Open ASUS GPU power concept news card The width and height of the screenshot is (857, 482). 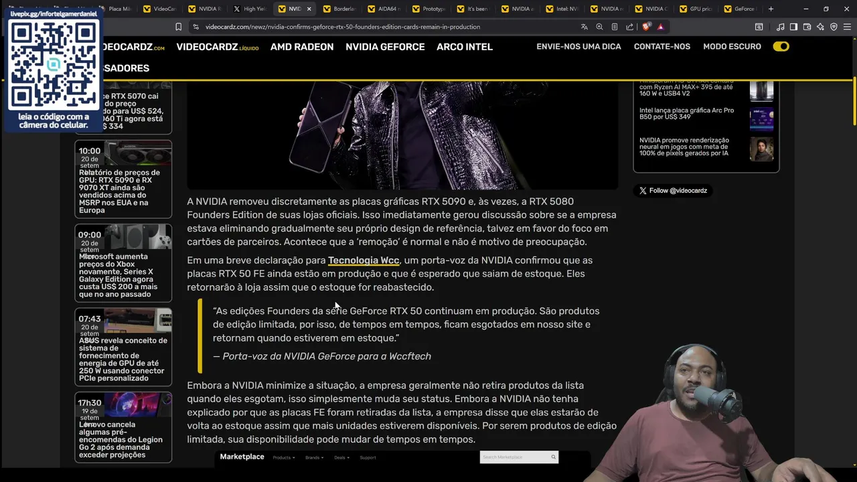[123, 347]
